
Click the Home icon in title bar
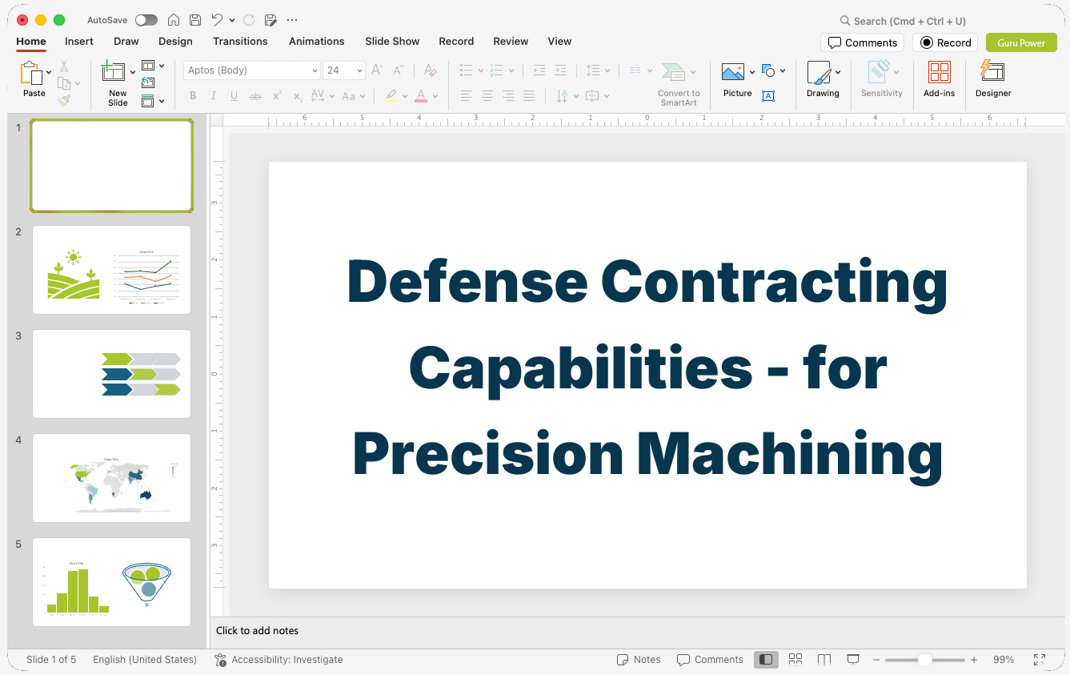174,20
